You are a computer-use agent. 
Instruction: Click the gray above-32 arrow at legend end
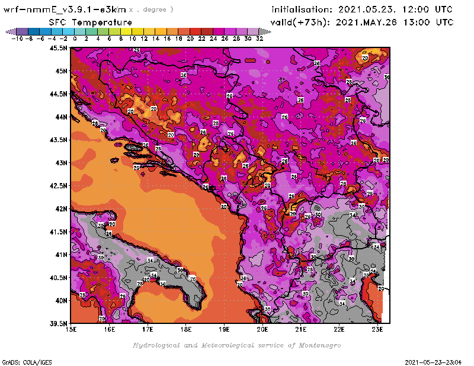[x=265, y=31]
